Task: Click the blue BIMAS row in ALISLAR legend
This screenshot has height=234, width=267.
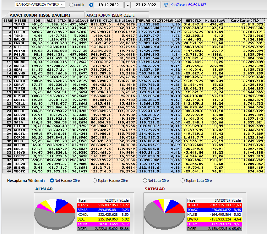Action: click(103, 210)
